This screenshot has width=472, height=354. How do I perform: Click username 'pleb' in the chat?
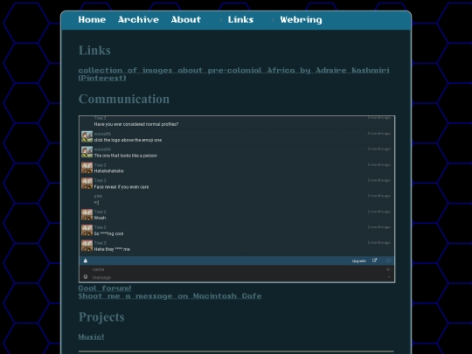click(x=98, y=196)
